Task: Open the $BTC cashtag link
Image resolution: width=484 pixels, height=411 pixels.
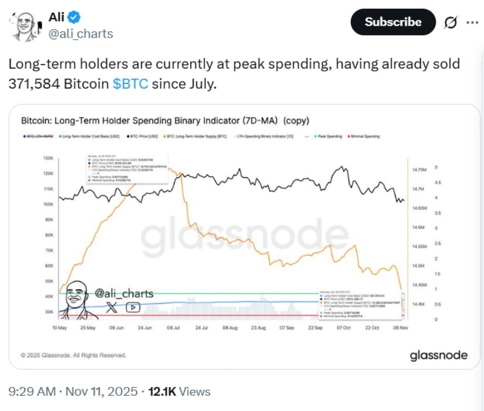Action: tap(130, 84)
